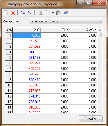
Task: Select row header 11
Action: coord(9,91)
